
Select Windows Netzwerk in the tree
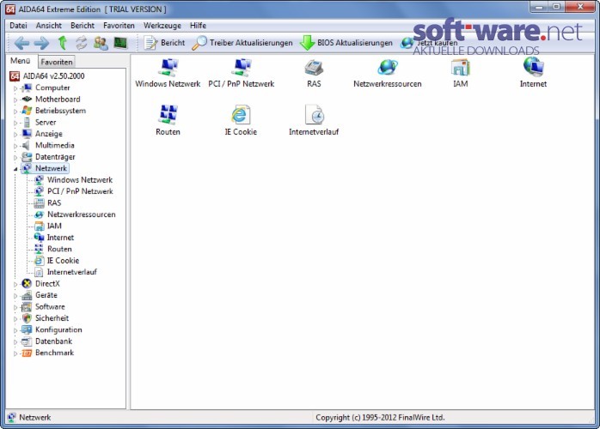coord(80,180)
